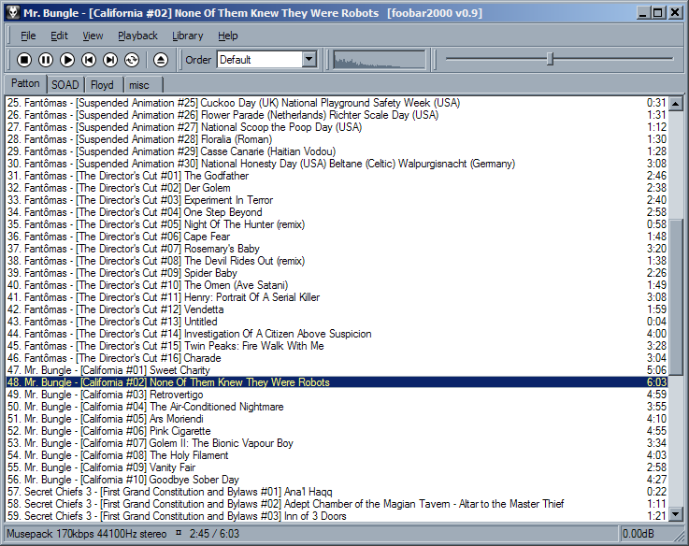Click the playlist scroll down arrow
The width and height of the screenshot is (689, 546).
[678, 514]
